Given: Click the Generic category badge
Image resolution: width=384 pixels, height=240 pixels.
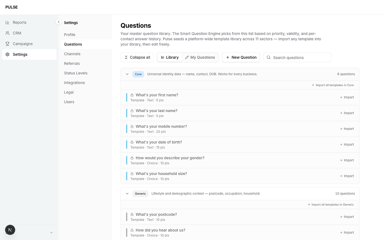Looking at the screenshot, I should (x=140, y=194).
